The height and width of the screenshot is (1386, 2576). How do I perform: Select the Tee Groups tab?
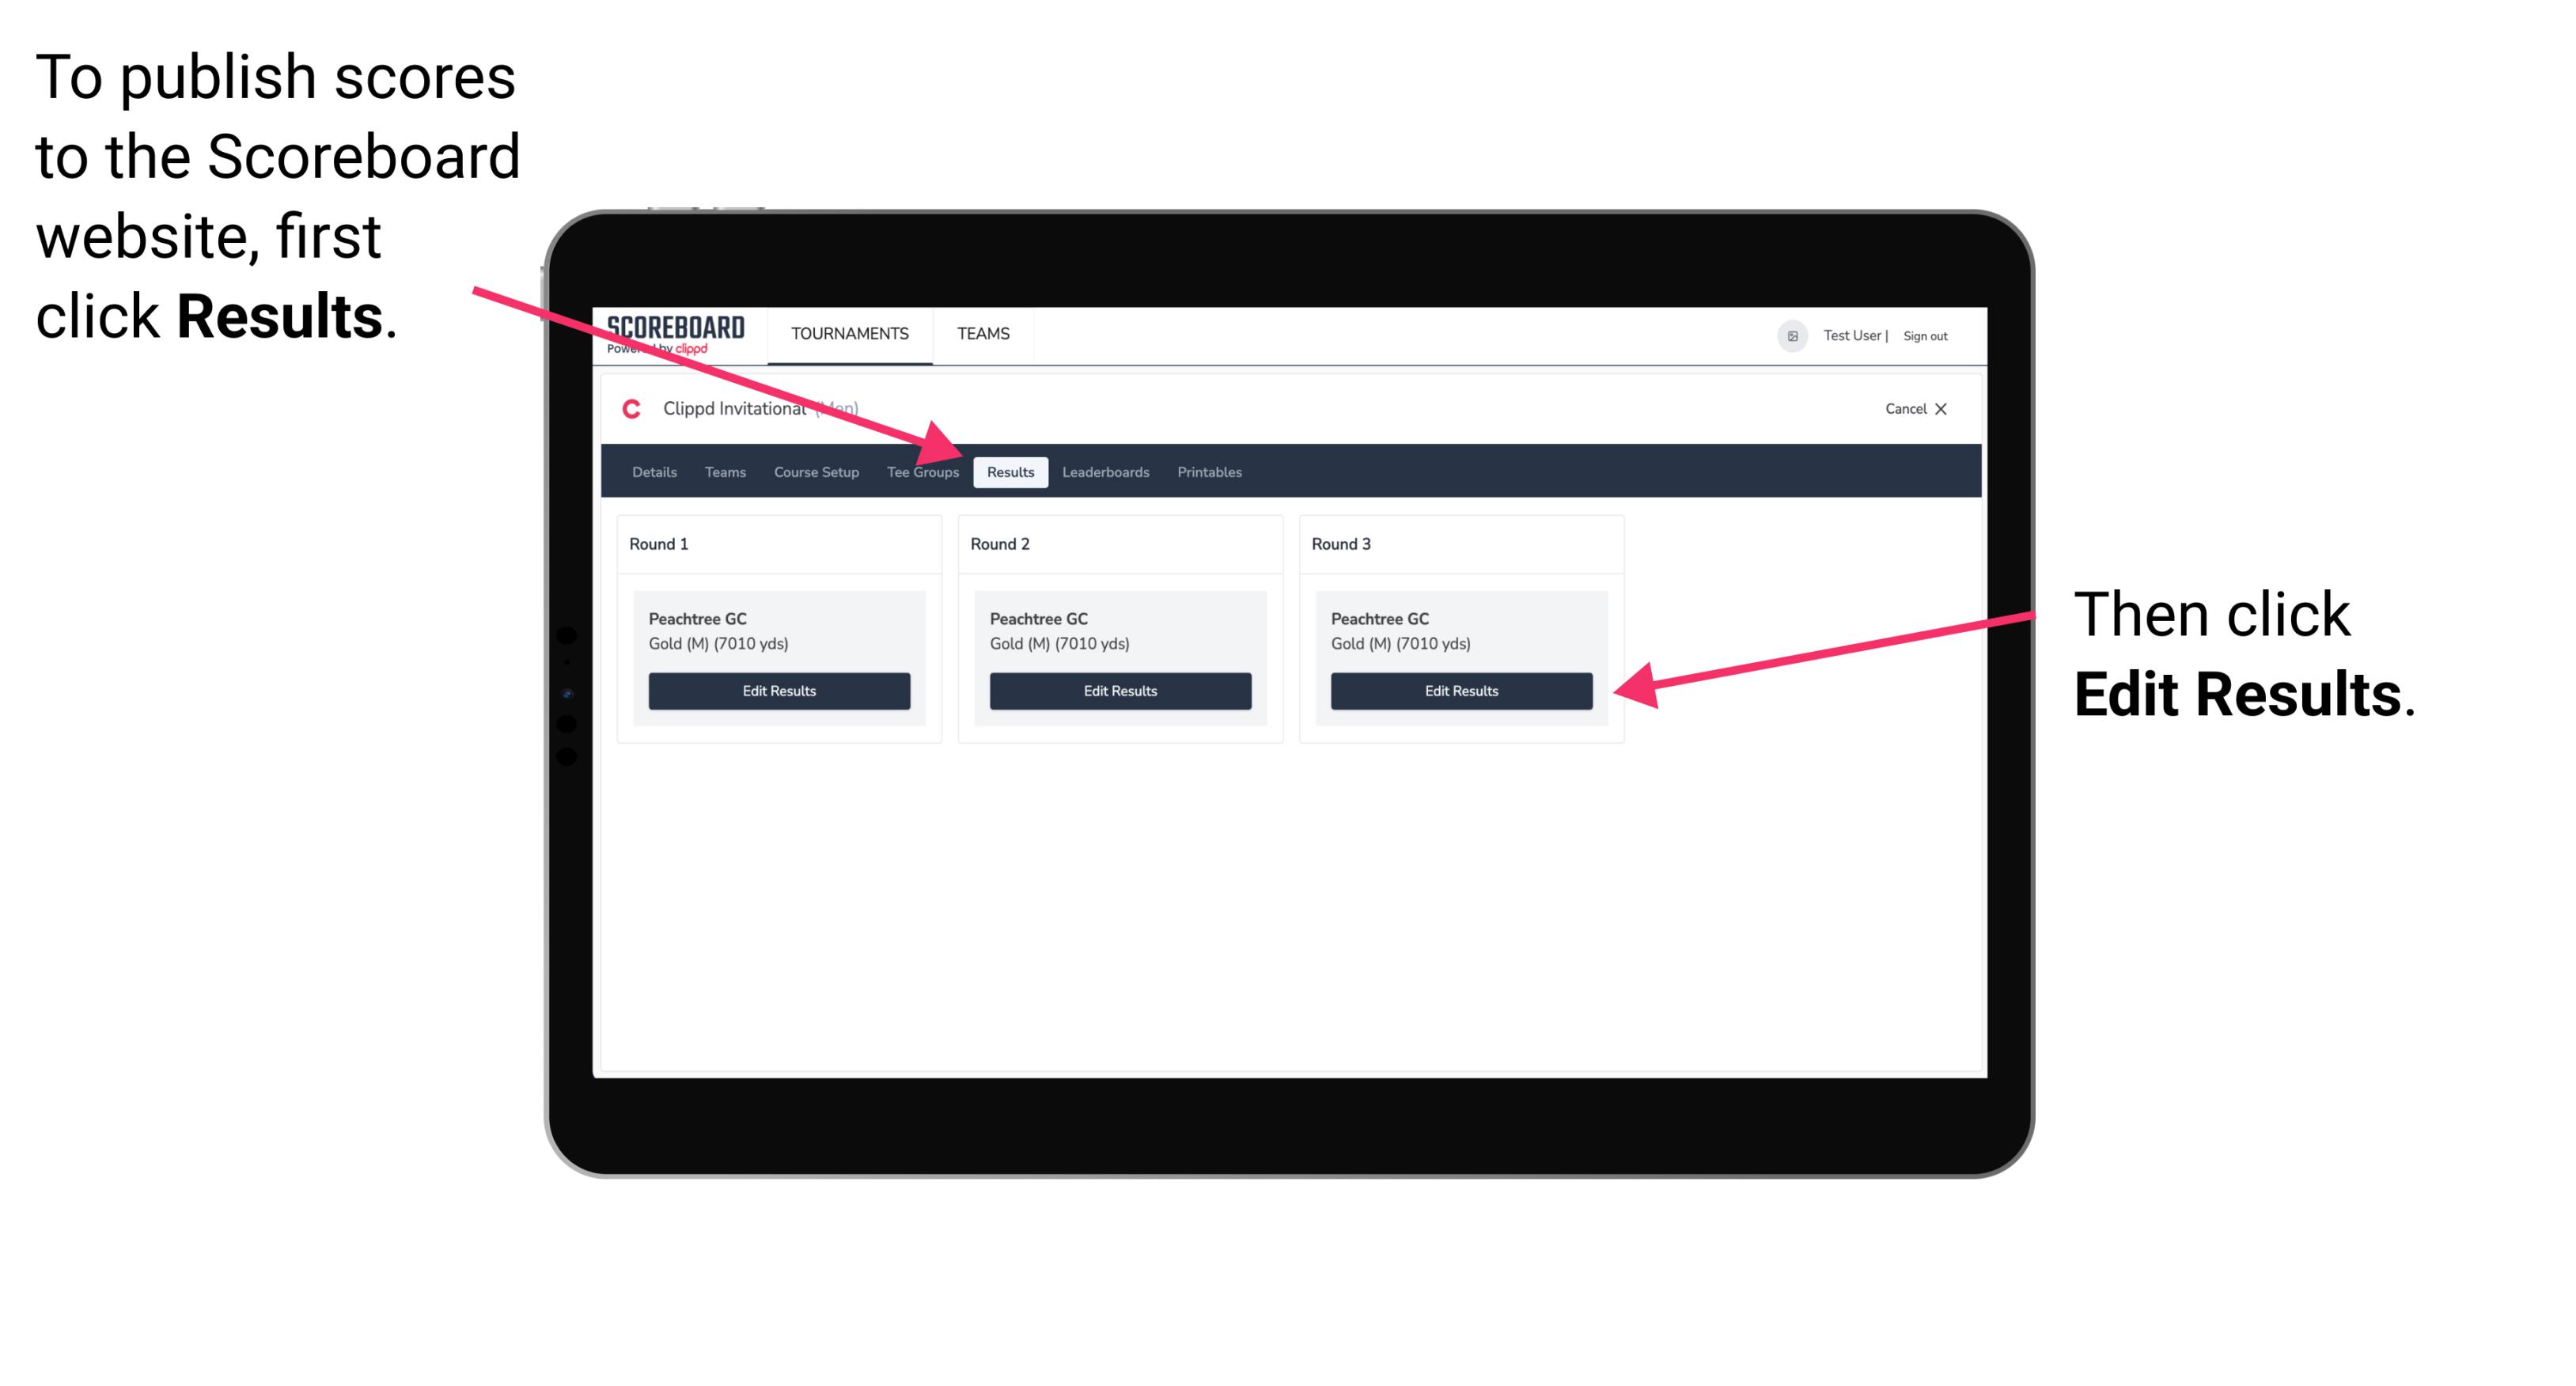pos(922,471)
